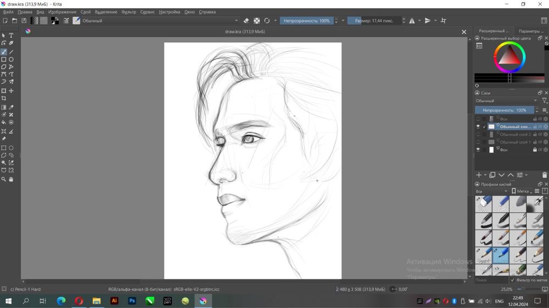Select the Transform tool
549x308 pixels.
[x=3, y=91]
